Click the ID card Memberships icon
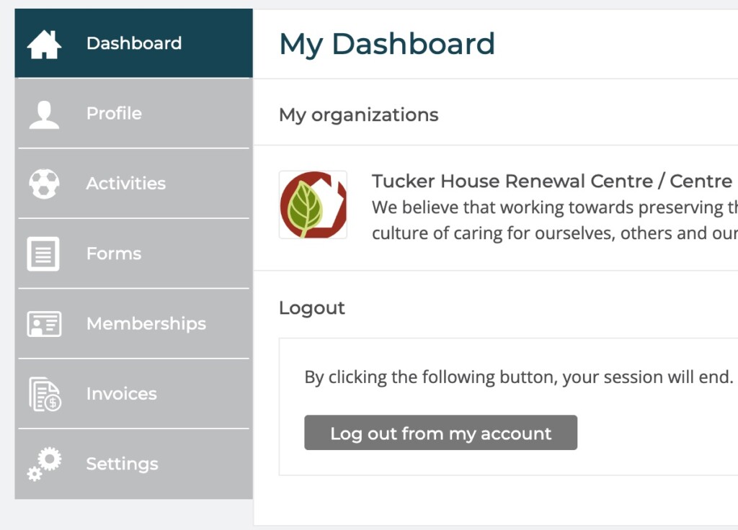The height and width of the screenshot is (530, 738). coord(44,324)
